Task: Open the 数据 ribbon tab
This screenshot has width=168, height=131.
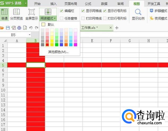Action: (x=104, y=4)
